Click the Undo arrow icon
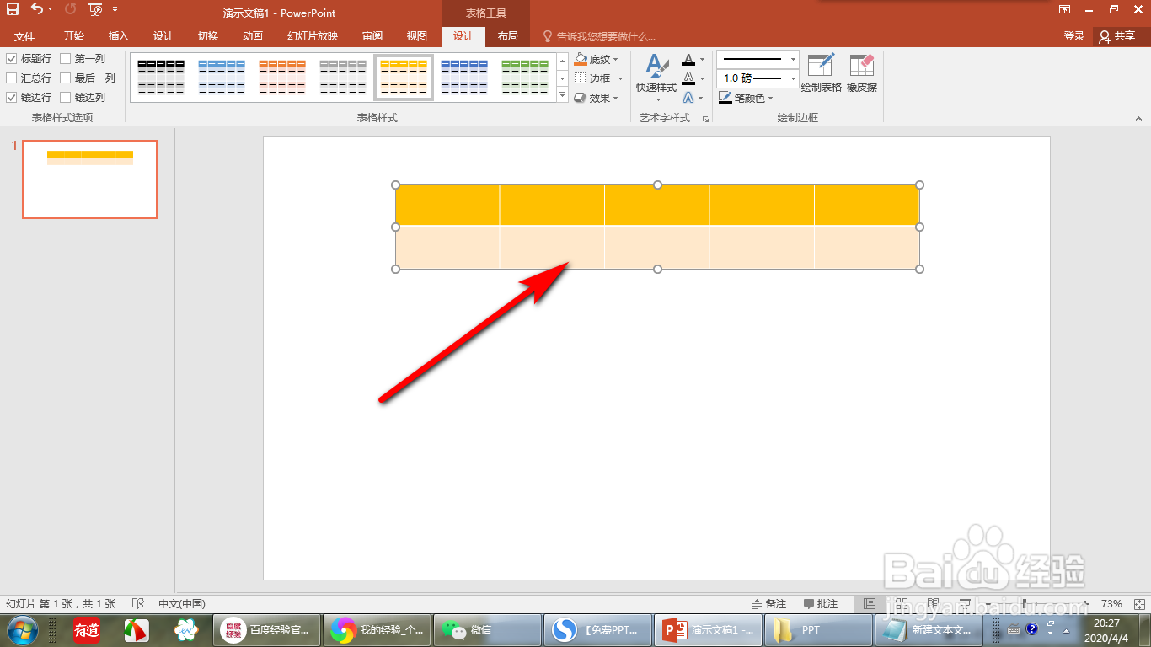 click(37, 10)
